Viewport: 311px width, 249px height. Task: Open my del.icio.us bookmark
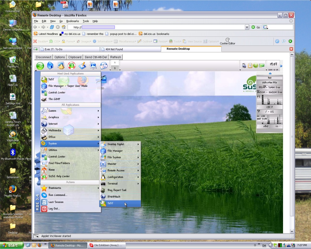click(x=70, y=34)
